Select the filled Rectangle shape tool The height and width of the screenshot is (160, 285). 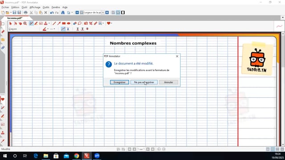pyautogui.click(x=64, y=24)
